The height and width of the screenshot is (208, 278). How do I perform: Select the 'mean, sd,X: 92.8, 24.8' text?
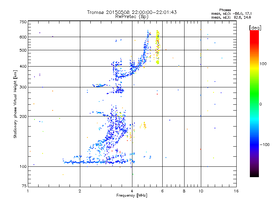click(231, 17)
